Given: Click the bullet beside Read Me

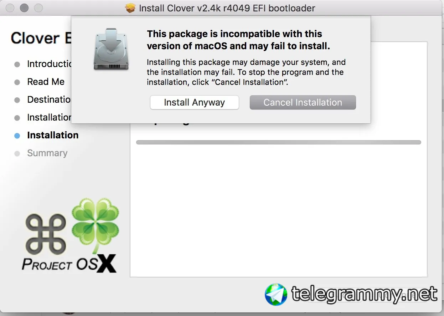Looking at the screenshot, I should pos(17,82).
